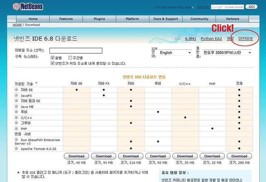Toggle the 월별 newsletter checkbox
This screenshot has width=266, height=182.
pos(52,58)
